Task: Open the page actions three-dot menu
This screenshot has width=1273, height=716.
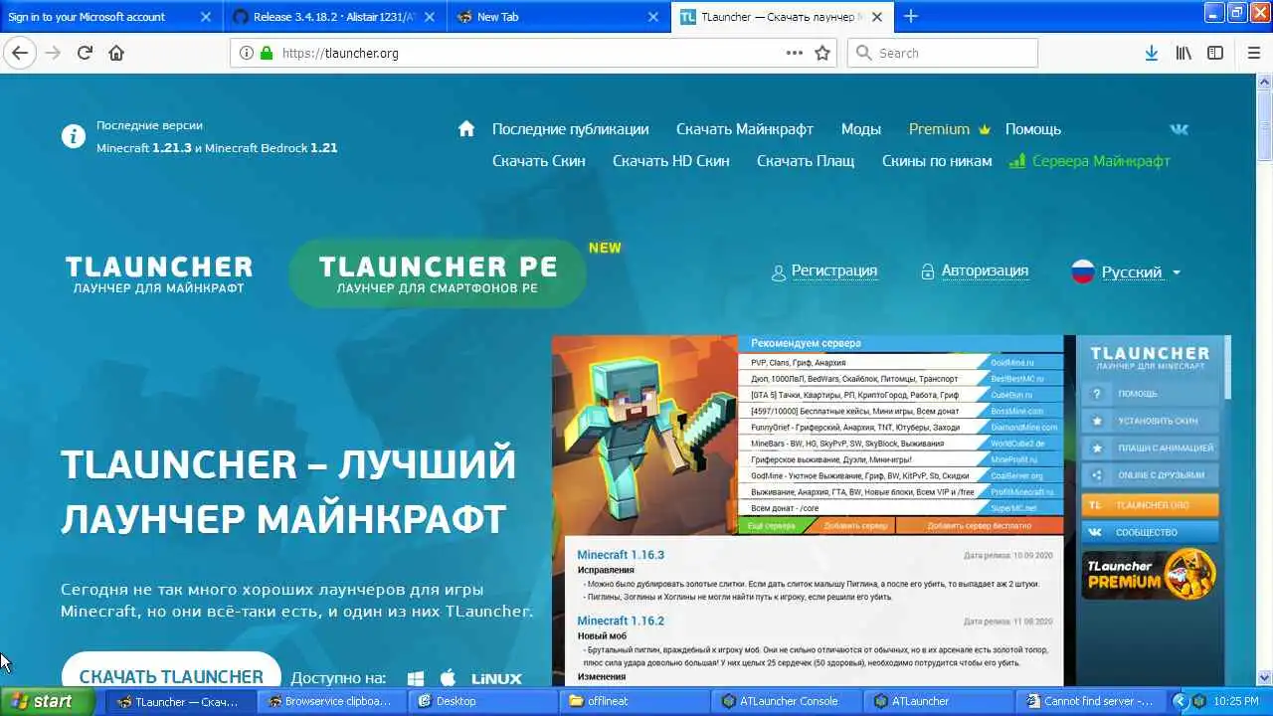Action: pos(795,53)
